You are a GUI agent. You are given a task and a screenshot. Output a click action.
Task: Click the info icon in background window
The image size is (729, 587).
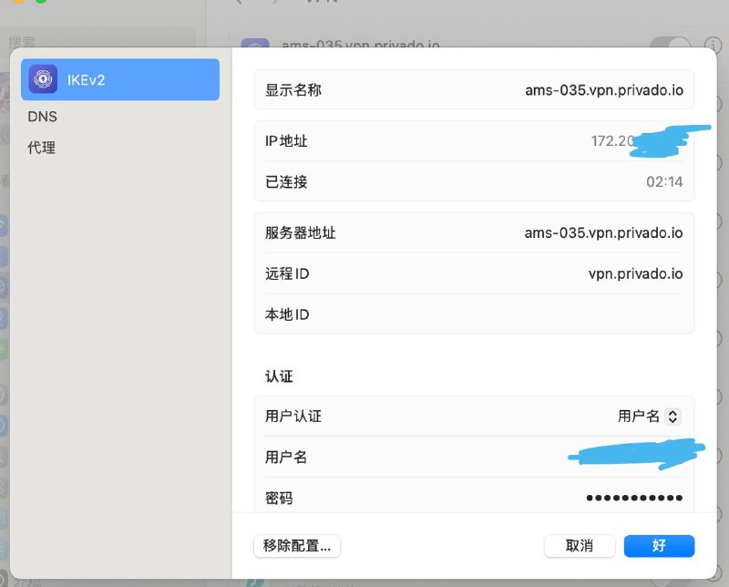(713, 45)
